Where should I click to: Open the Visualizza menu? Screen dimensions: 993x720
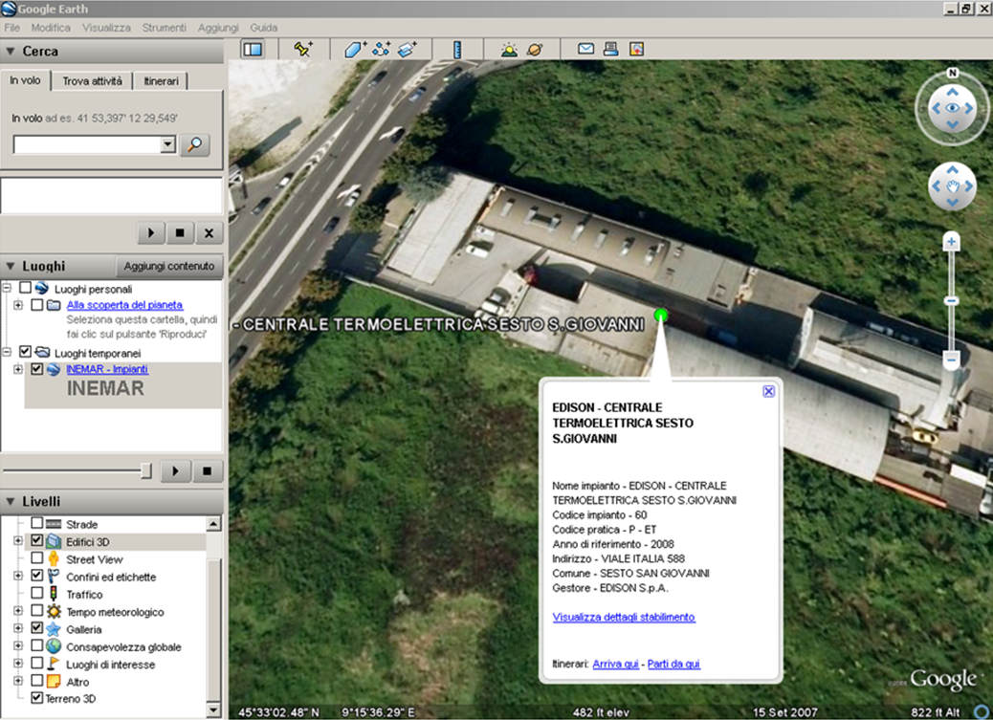(x=106, y=28)
